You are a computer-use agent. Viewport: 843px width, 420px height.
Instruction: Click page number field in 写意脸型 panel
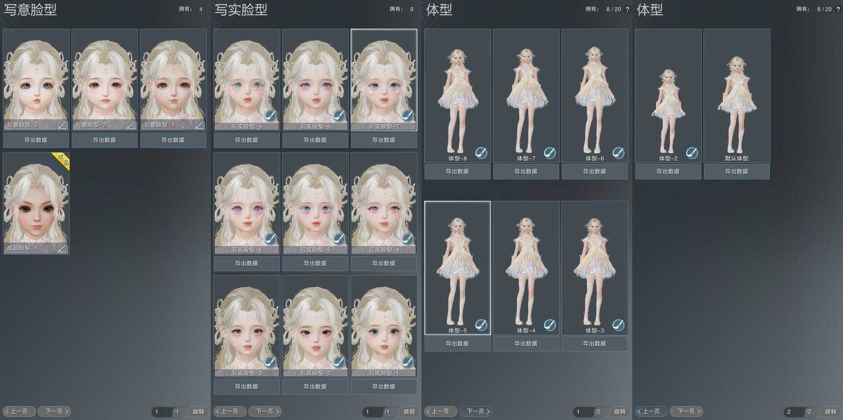coord(161,411)
